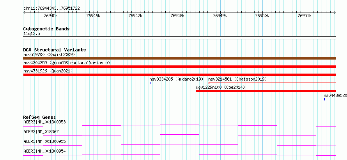Screen dimensions: 347x160
Task: Open the nsv3214561 (Chaisson2019) label
Action: point(237,79)
